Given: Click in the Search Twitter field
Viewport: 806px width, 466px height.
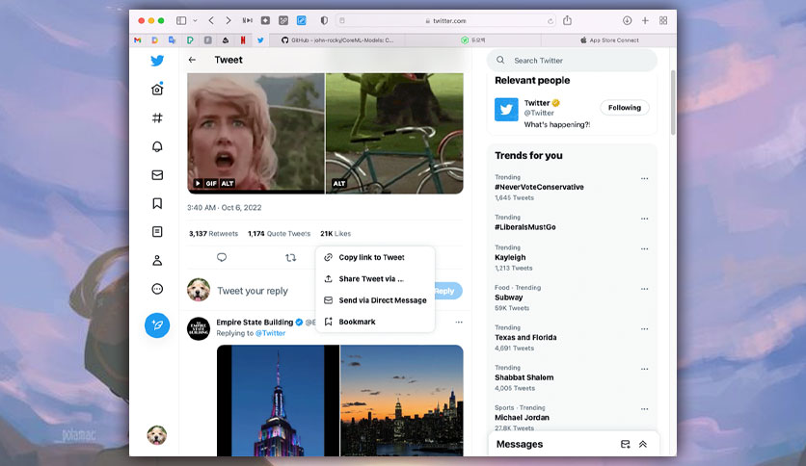Looking at the screenshot, I should [572, 61].
